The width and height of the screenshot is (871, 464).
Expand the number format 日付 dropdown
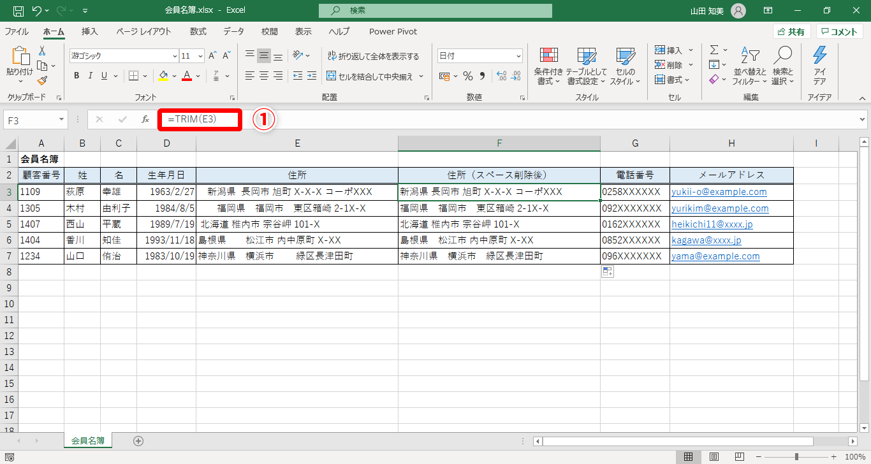(518, 56)
